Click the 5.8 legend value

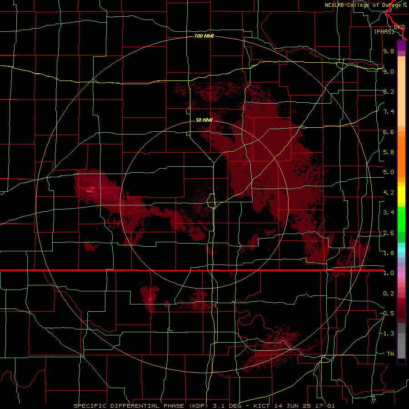tap(389, 152)
